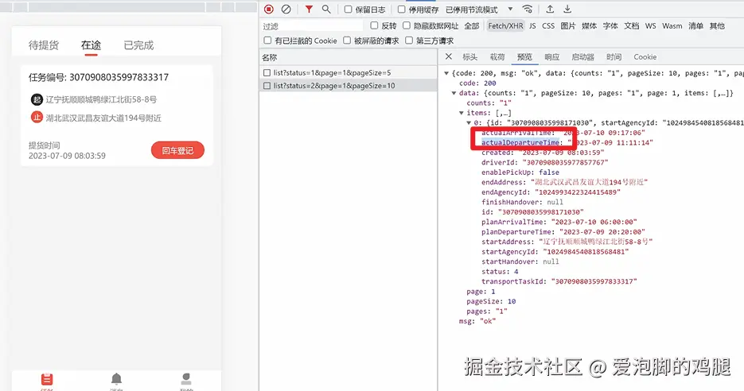This screenshot has height=391, width=744.
Task: Filter requests by 图片
Action: click(x=568, y=26)
